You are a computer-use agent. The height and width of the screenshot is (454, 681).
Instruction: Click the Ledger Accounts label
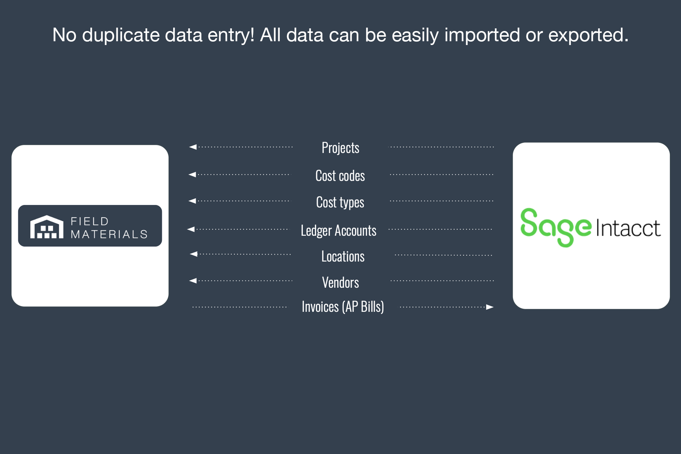pos(338,230)
